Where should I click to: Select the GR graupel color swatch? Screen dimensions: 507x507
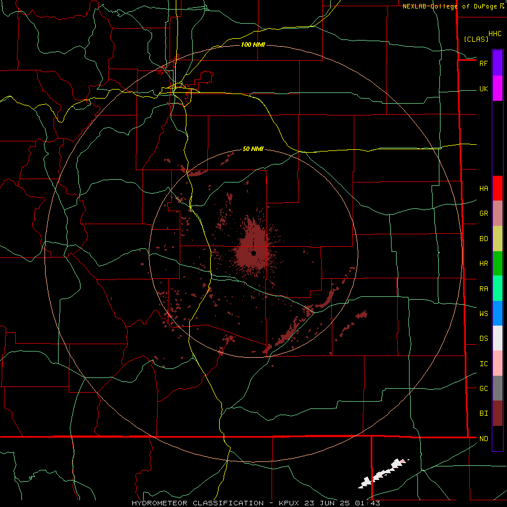click(x=497, y=214)
